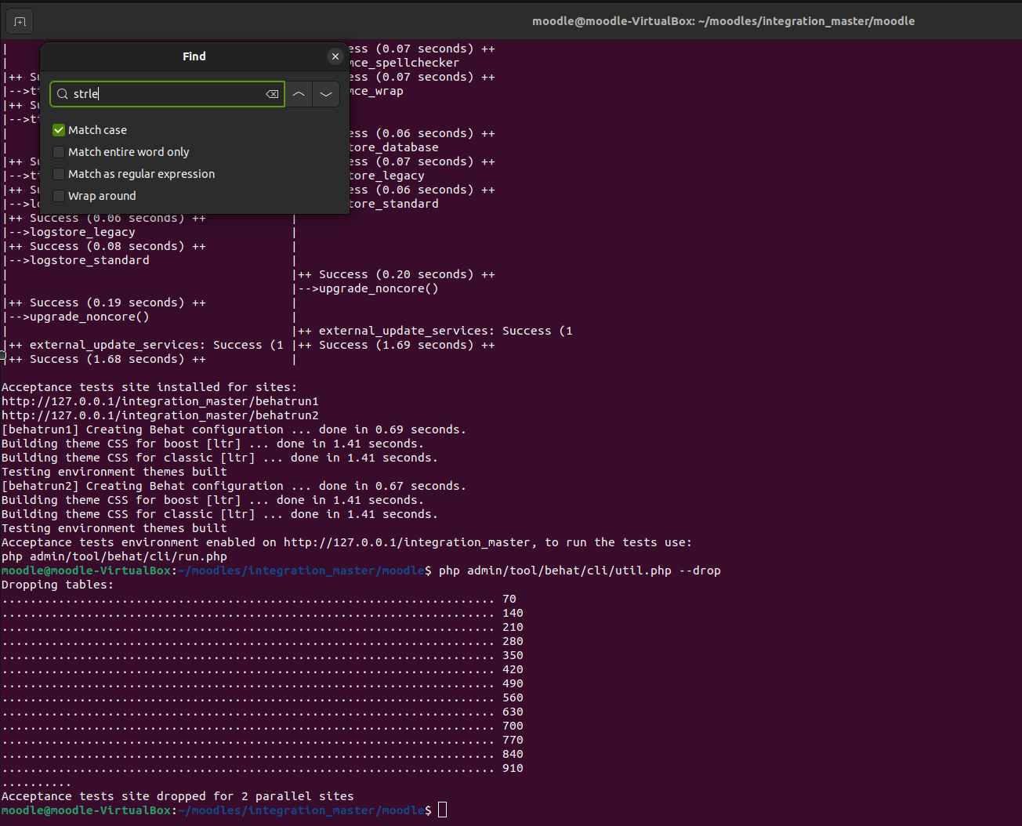
Task: Click the 'Success (0.19 seconds)' line
Action: [107, 303]
